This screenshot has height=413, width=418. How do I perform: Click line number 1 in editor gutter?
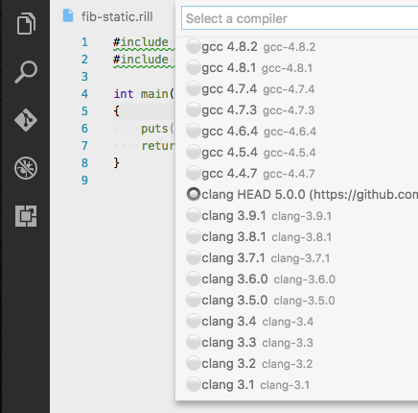pos(84,42)
